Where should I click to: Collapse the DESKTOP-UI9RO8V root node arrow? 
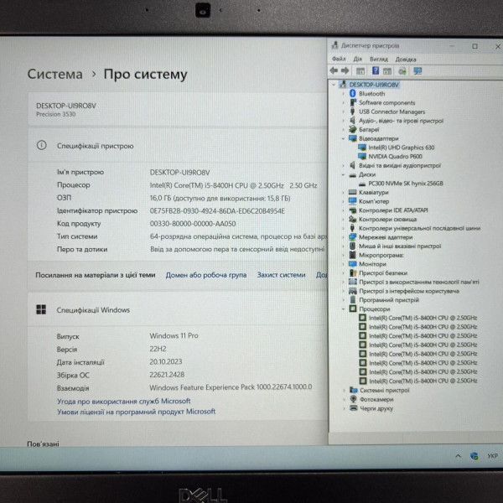click(334, 85)
